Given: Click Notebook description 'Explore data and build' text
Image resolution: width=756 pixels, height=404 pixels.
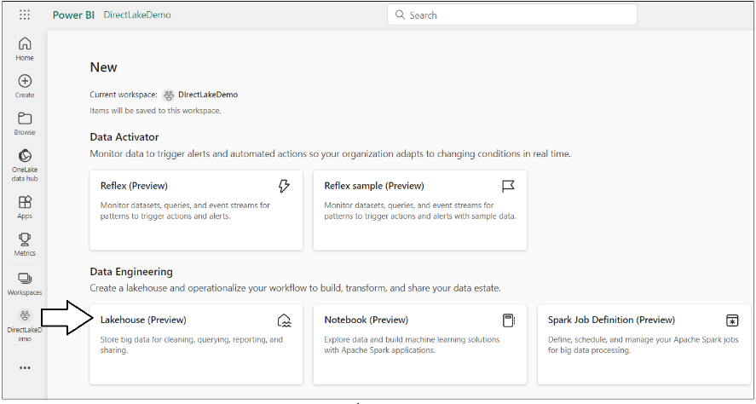Looking at the screenshot, I should coord(413,344).
